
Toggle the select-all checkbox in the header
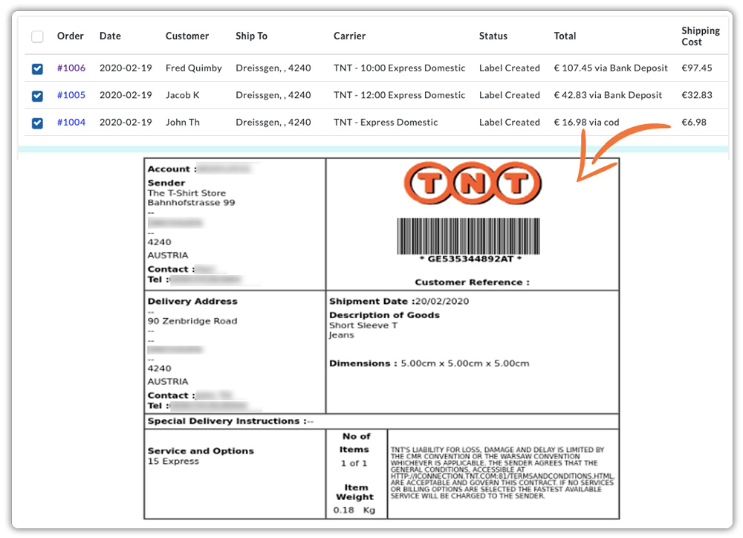pos(37,36)
